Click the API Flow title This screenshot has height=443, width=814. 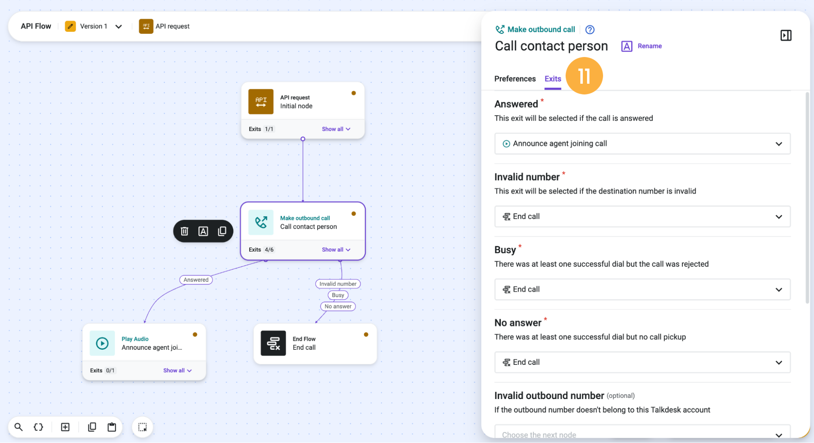point(36,26)
